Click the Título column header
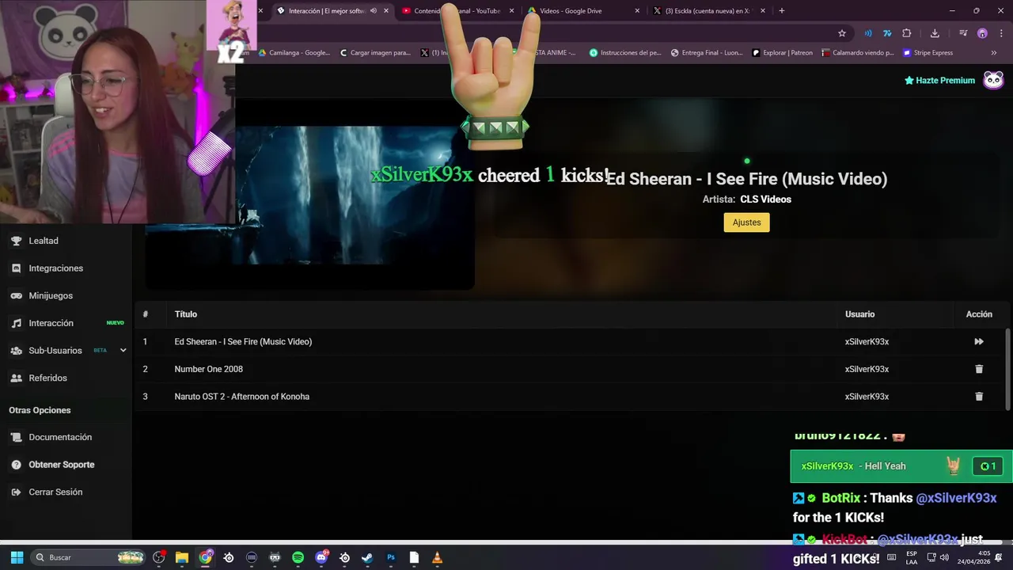1013x570 pixels. coord(185,314)
